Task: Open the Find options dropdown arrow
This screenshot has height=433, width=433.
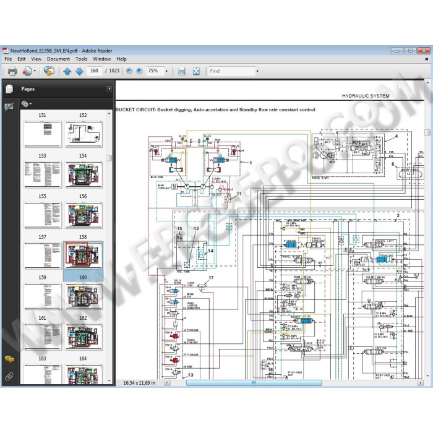Action: point(257,71)
